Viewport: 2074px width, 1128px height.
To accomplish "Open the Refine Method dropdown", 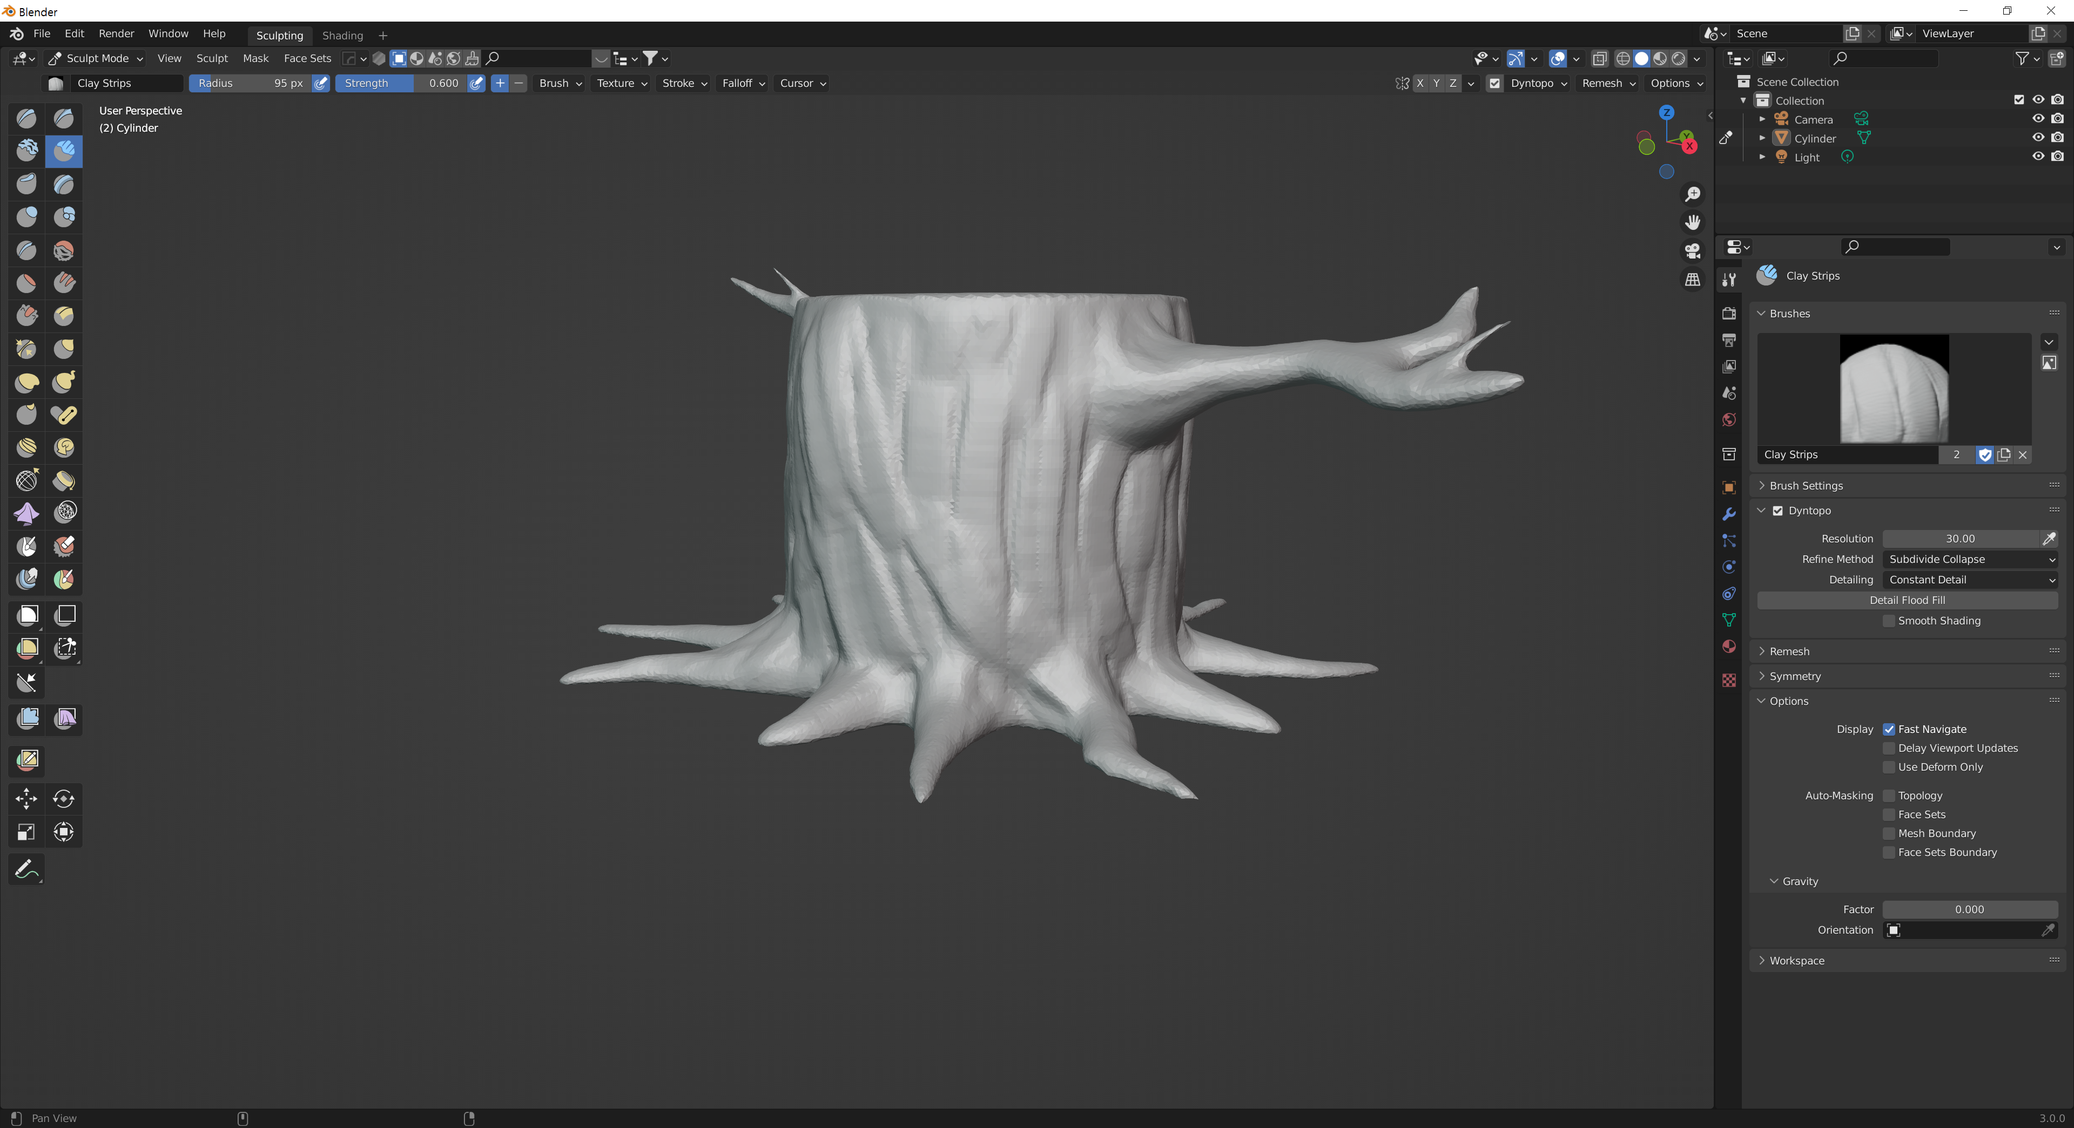I will point(1969,559).
